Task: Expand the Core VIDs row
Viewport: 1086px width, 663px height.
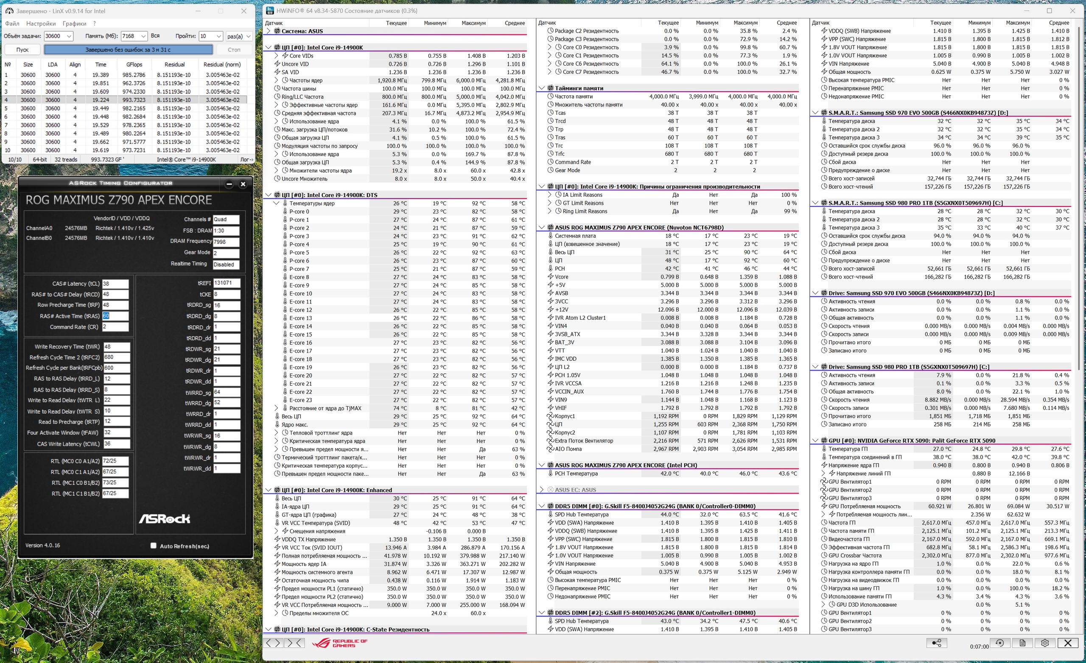Action: 276,56
